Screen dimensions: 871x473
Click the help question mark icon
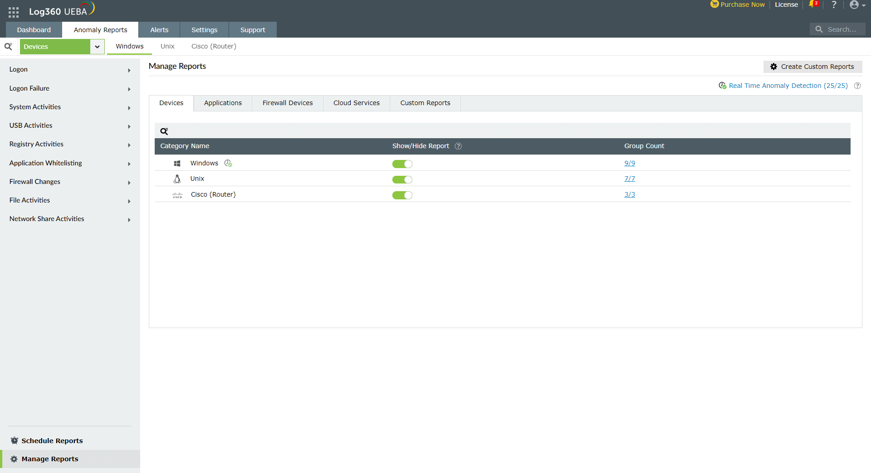point(834,5)
